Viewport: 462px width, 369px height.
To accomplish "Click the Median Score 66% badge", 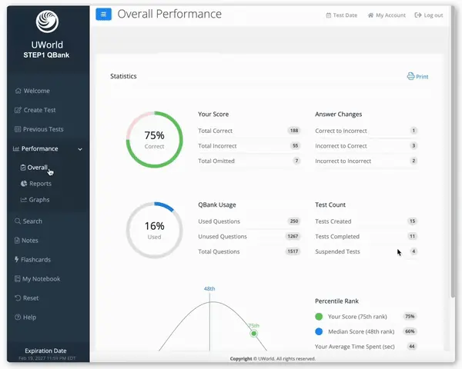I will click(x=410, y=331).
